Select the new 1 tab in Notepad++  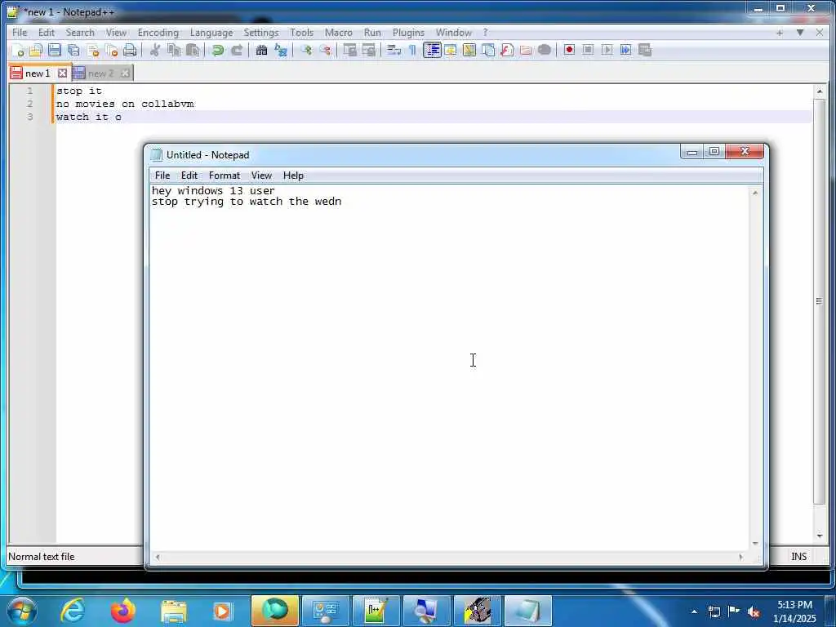point(38,73)
